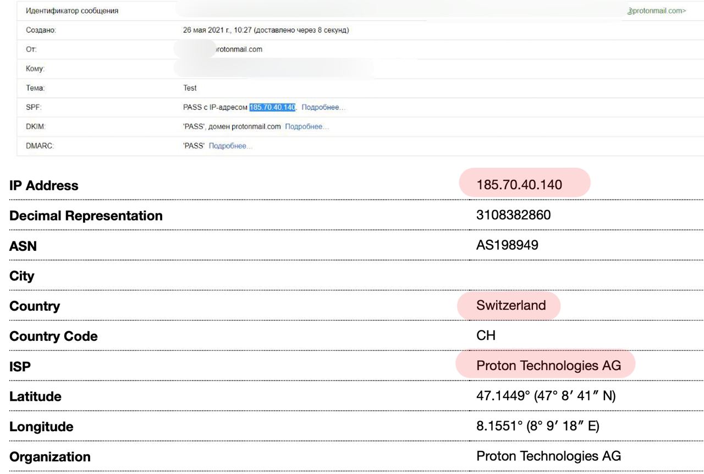
Task: Click the subject value 'Test'
Action: click(x=190, y=88)
